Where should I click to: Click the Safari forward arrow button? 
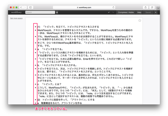tap(25, 7)
